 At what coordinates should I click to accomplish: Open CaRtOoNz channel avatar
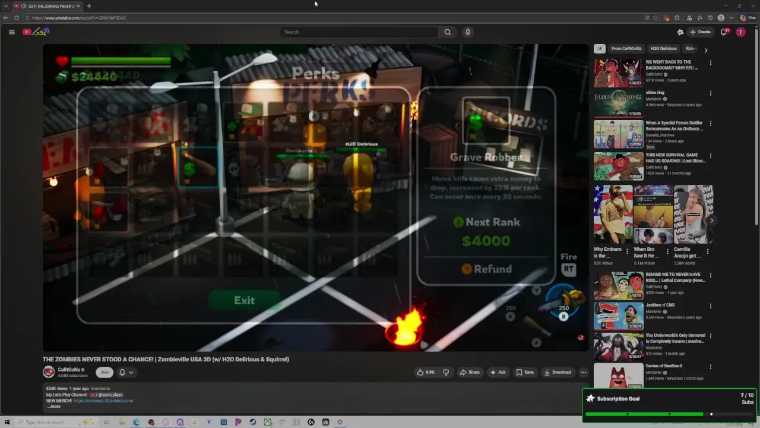[49, 372]
